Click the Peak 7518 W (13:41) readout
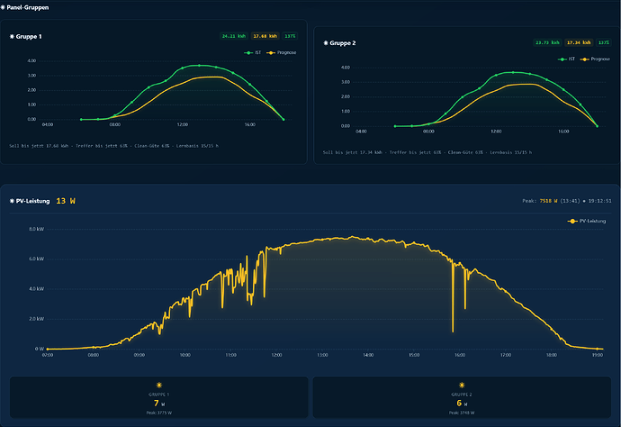 (x=552, y=201)
